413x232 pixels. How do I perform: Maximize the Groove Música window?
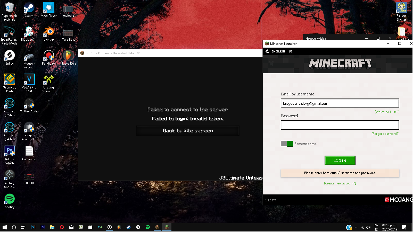[378, 38]
